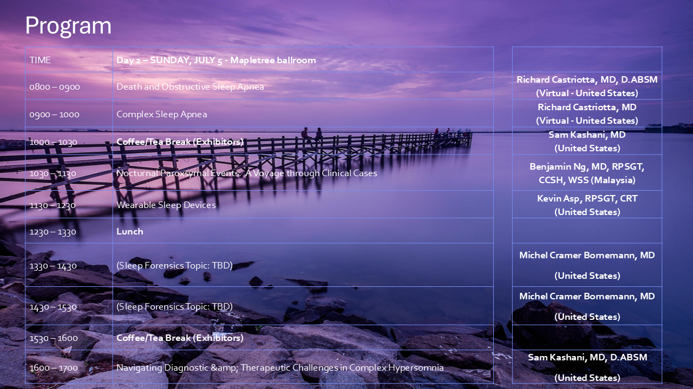
Task: Select Benjamin Ng speaker cell
Action: (x=587, y=173)
